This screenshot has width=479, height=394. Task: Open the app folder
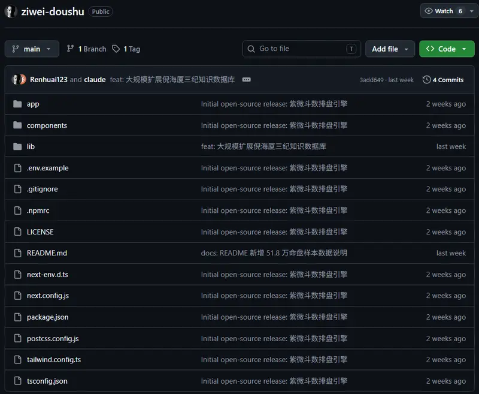click(33, 104)
